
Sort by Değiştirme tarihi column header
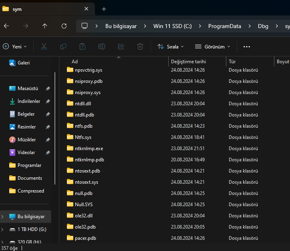(188, 62)
